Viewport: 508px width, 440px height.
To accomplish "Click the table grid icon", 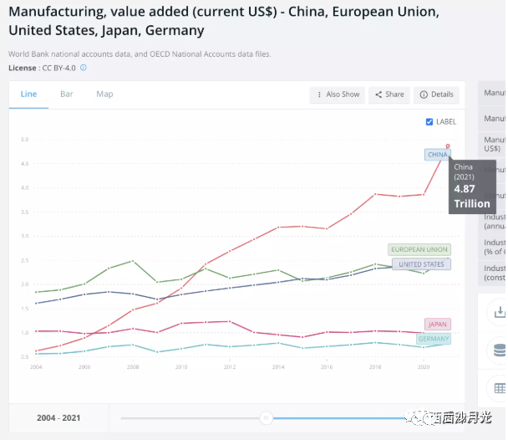I will pyautogui.click(x=500, y=388).
